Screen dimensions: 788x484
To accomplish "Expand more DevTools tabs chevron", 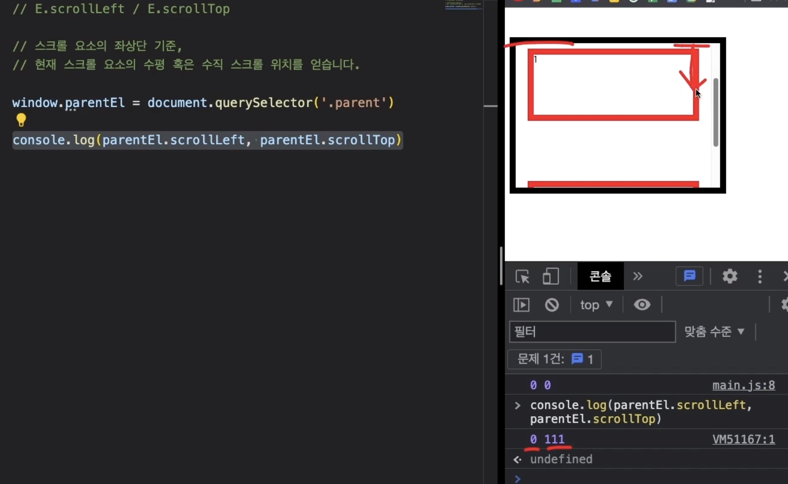I will pos(638,276).
